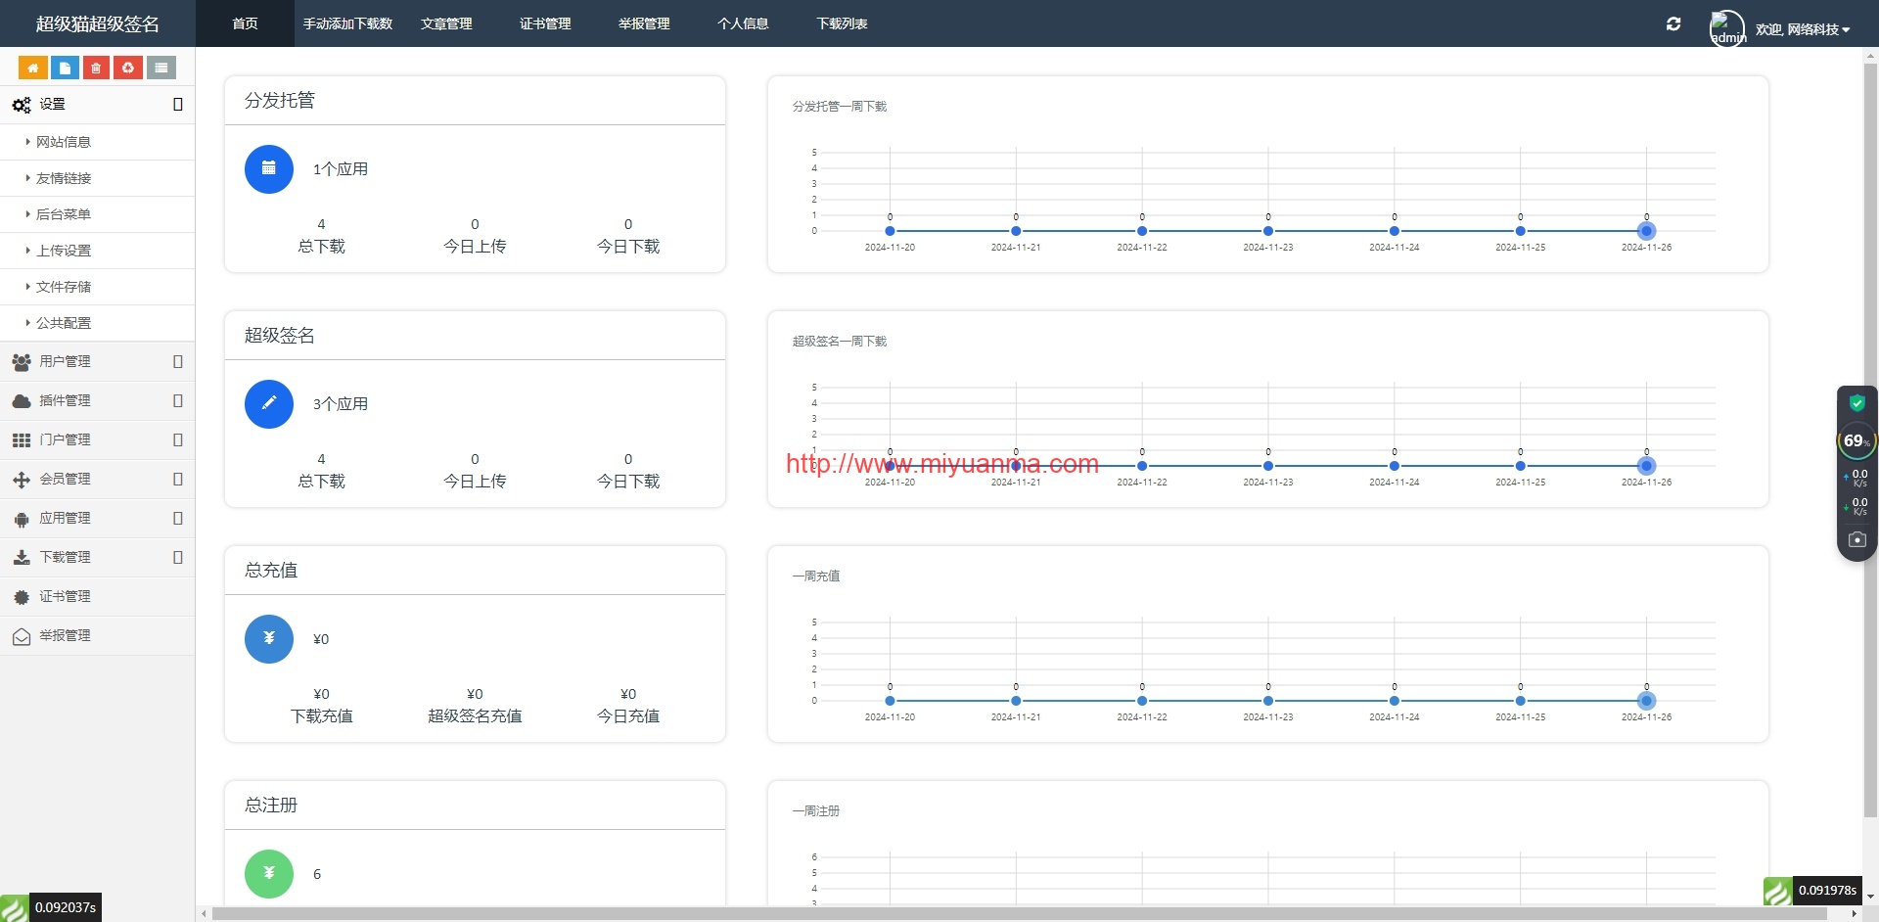Click the 会员管理 arrows icon
The width and height of the screenshot is (1879, 922).
(x=22, y=480)
